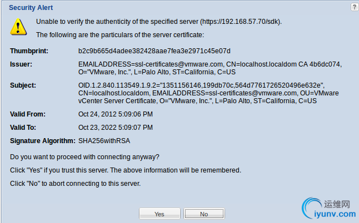359x223 pixels.
Task: Click the Valid To date Oct 23, 2022
Action: pos(116,127)
